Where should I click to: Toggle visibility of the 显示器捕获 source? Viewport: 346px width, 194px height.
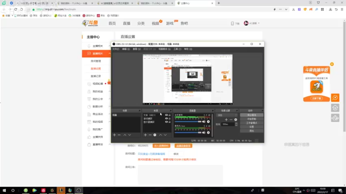[x=167, y=122]
